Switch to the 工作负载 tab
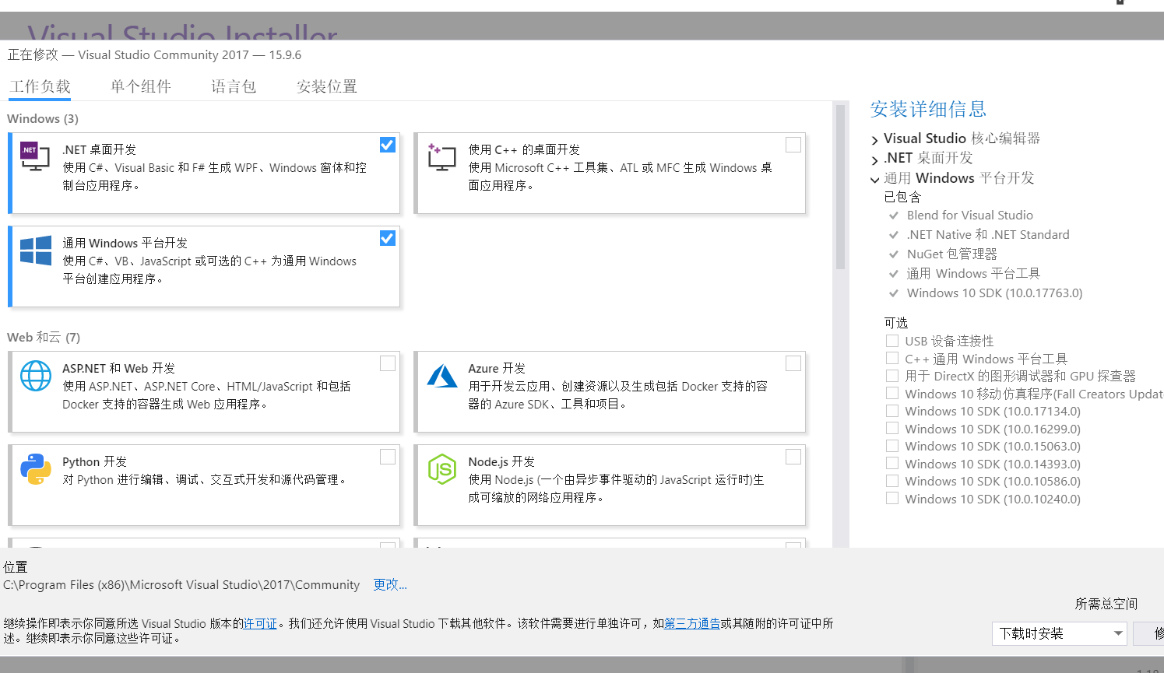The height and width of the screenshot is (673, 1164). 40,86
